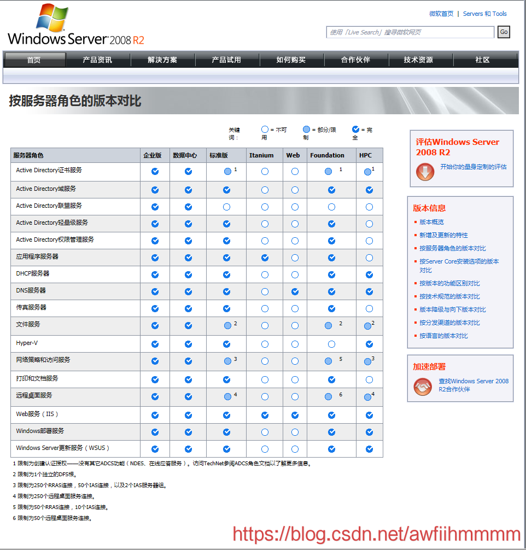The width and height of the screenshot is (526, 550).
Task: Click Itanium checkmark in Web服务（IIS） row
Action: point(265,416)
